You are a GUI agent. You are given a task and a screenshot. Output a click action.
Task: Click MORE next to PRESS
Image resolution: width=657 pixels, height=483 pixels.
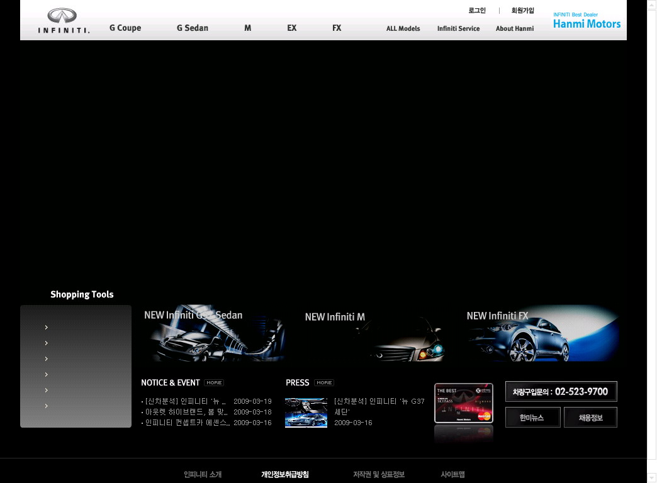click(x=324, y=383)
